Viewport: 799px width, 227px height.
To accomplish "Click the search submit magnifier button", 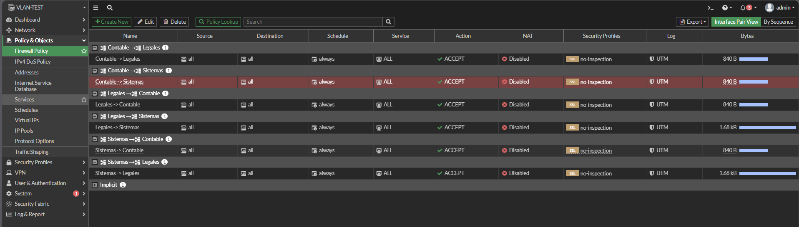I will coord(388,22).
